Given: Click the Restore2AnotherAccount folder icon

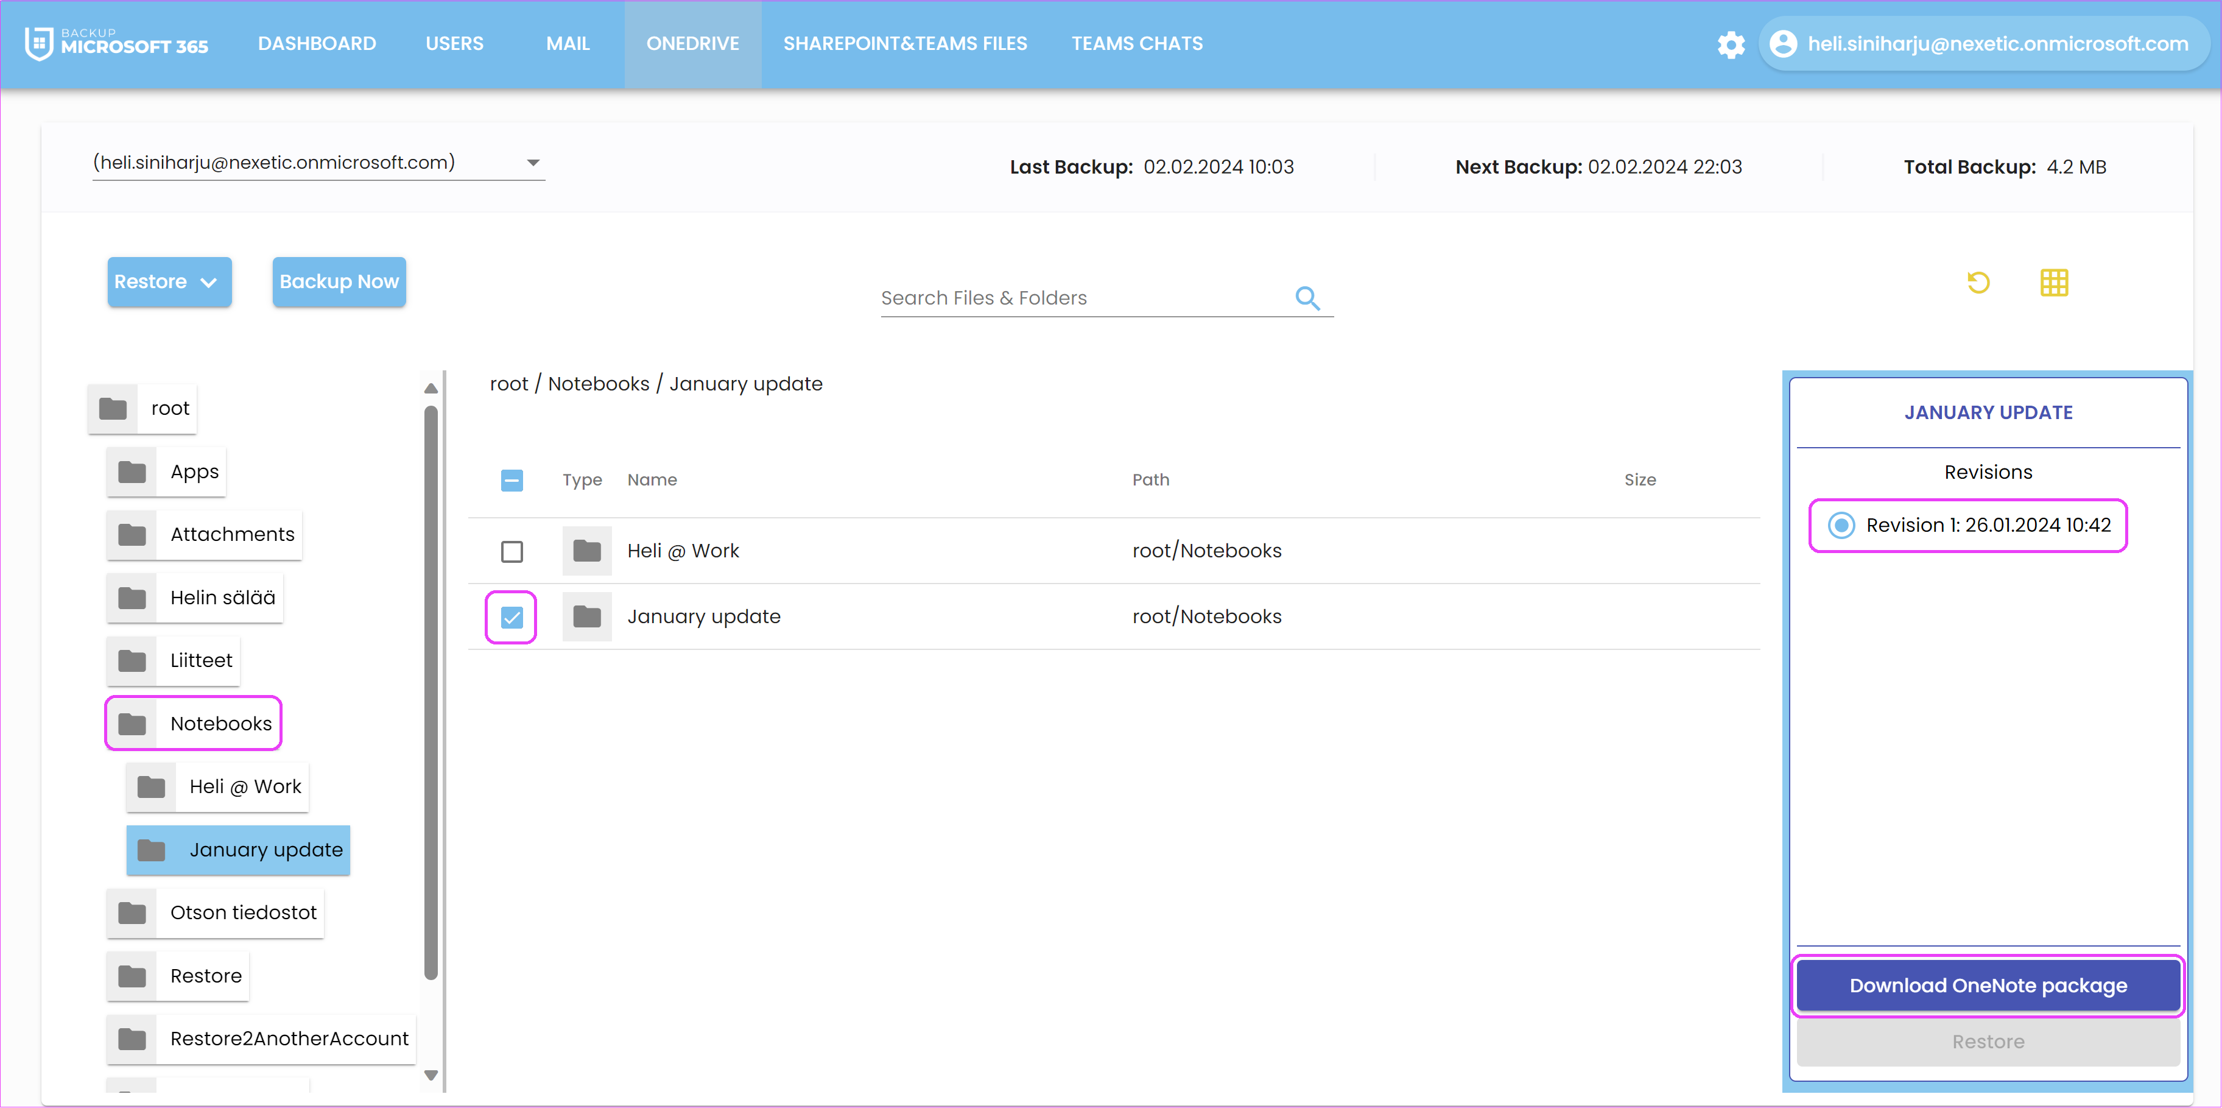Looking at the screenshot, I should 131,1039.
